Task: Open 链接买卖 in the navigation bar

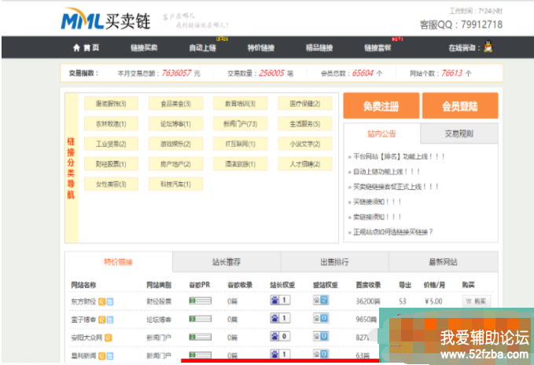Action: (144, 48)
